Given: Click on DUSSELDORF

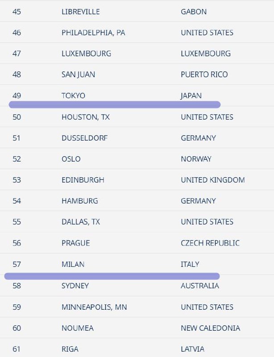Looking at the screenshot, I should (84, 138).
